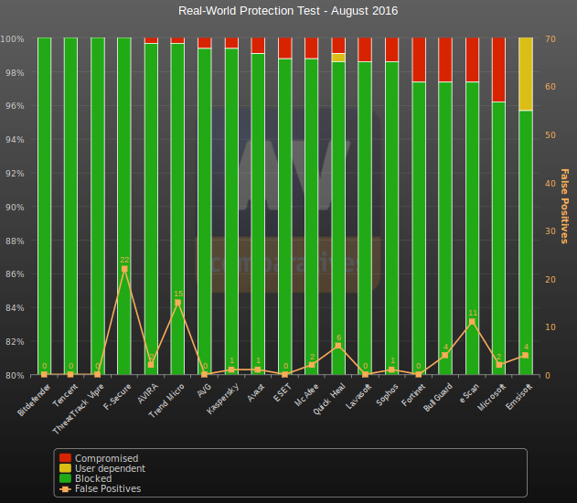This screenshot has width=577, height=503.
Task: Click the McAfee false positives marker 2
Action: click(312, 365)
